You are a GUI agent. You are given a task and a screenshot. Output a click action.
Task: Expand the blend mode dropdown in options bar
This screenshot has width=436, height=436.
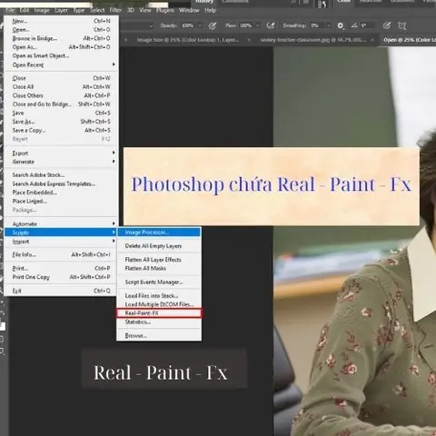click(151, 25)
